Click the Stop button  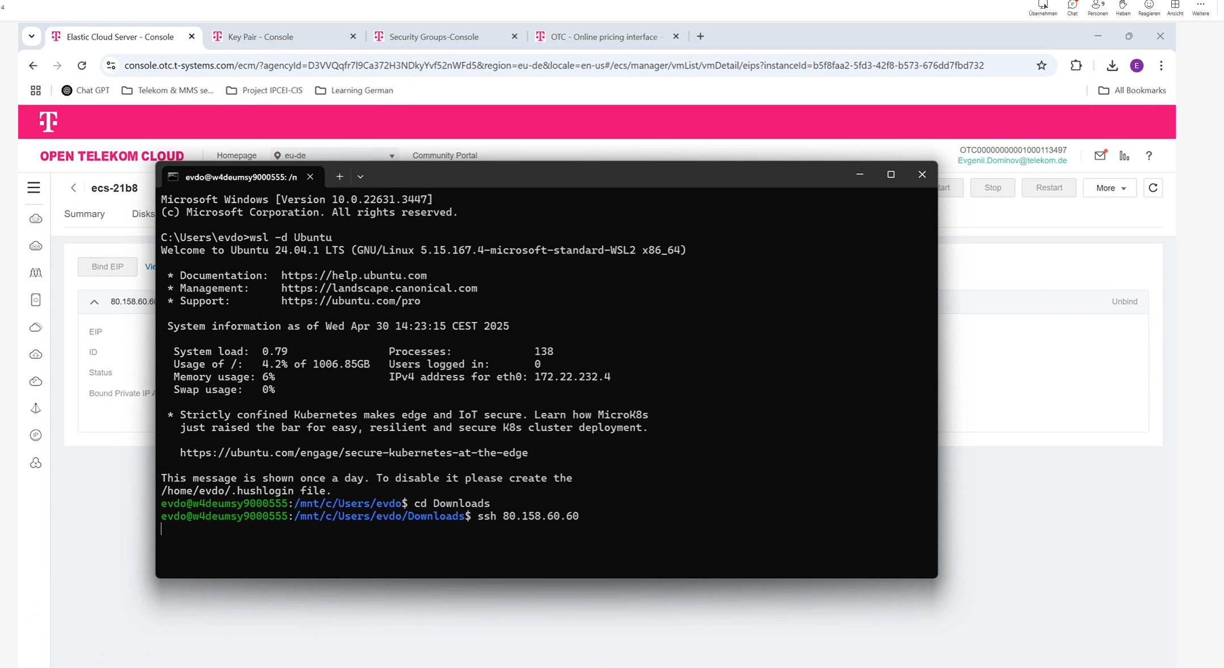pyautogui.click(x=993, y=188)
